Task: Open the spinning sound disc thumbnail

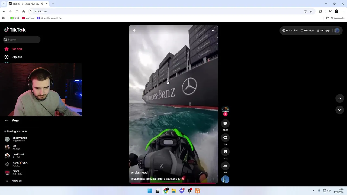Action: [225, 180]
